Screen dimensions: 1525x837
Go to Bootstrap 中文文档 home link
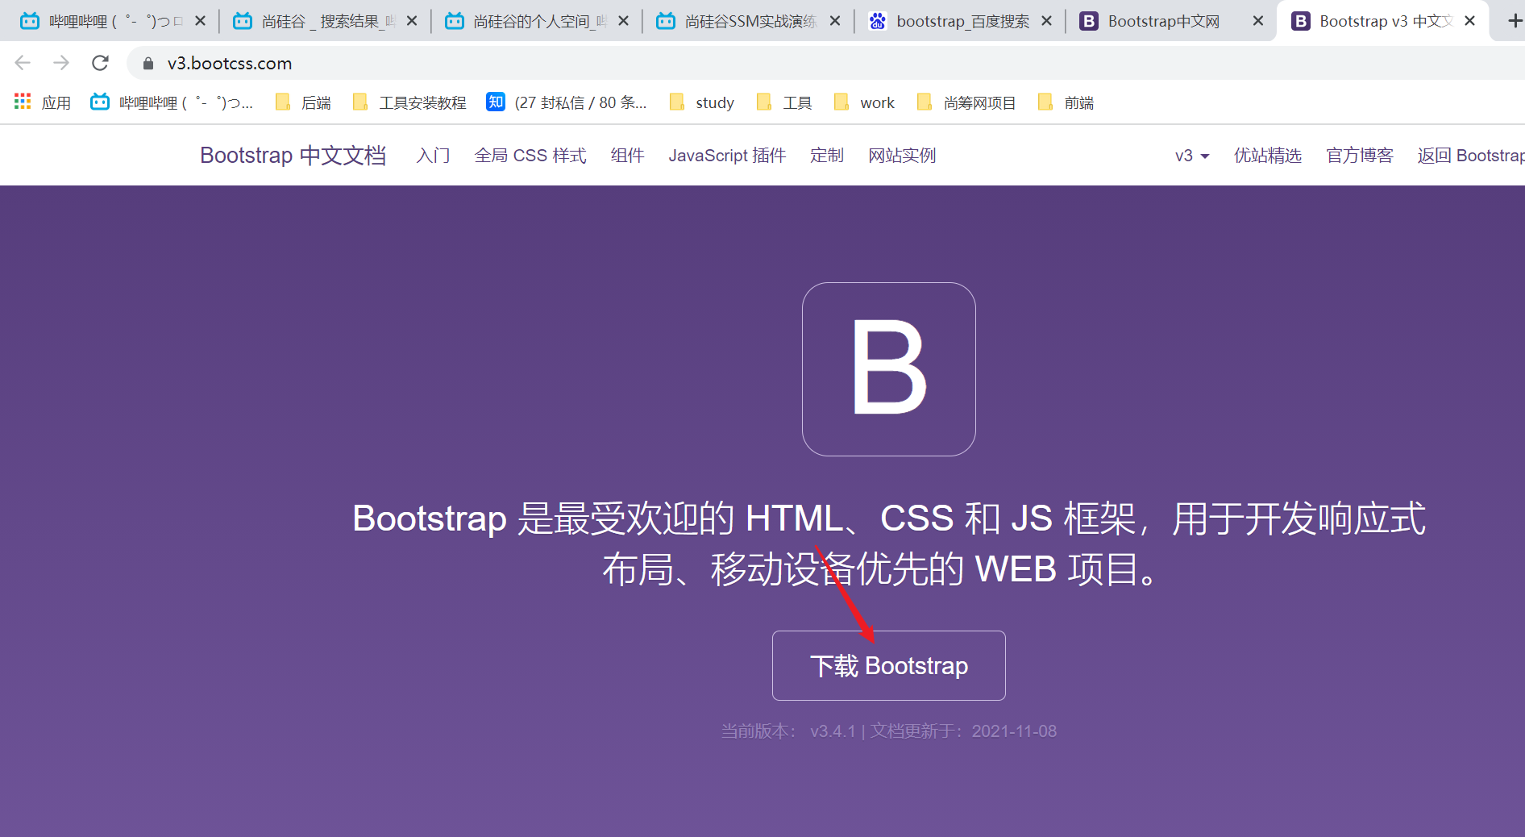[x=293, y=155]
